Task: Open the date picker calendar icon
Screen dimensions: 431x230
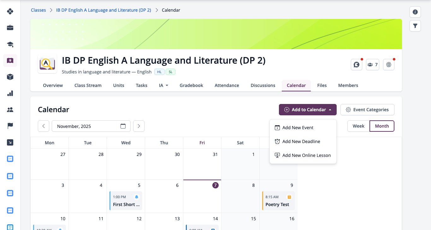Action: 123,126
